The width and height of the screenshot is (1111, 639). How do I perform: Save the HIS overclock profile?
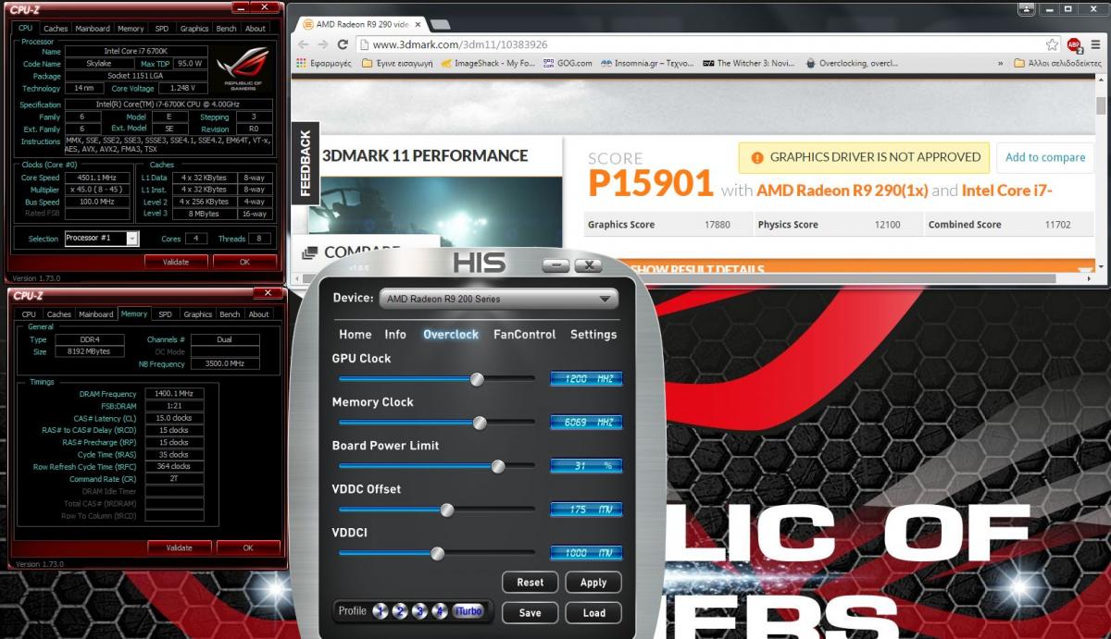(x=531, y=612)
